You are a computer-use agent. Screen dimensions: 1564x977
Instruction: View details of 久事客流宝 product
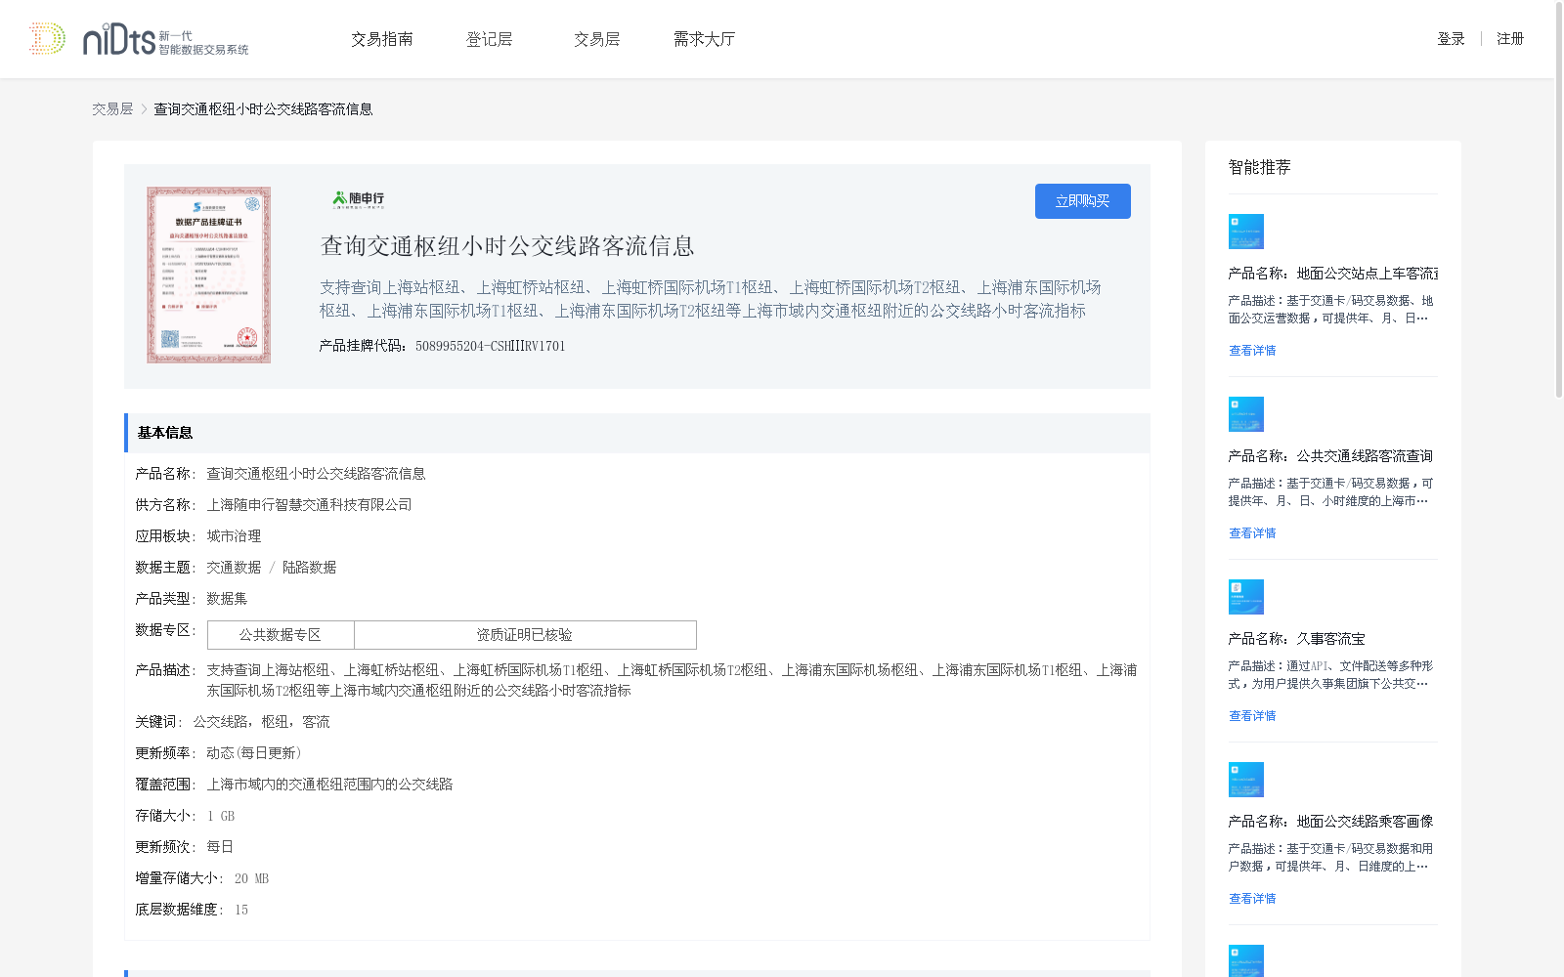1252,715
